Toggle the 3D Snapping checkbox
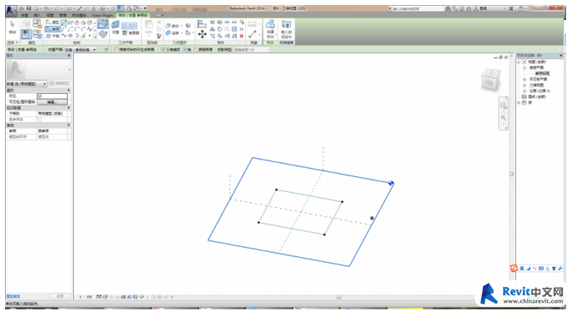The image size is (572, 311). [163, 50]
